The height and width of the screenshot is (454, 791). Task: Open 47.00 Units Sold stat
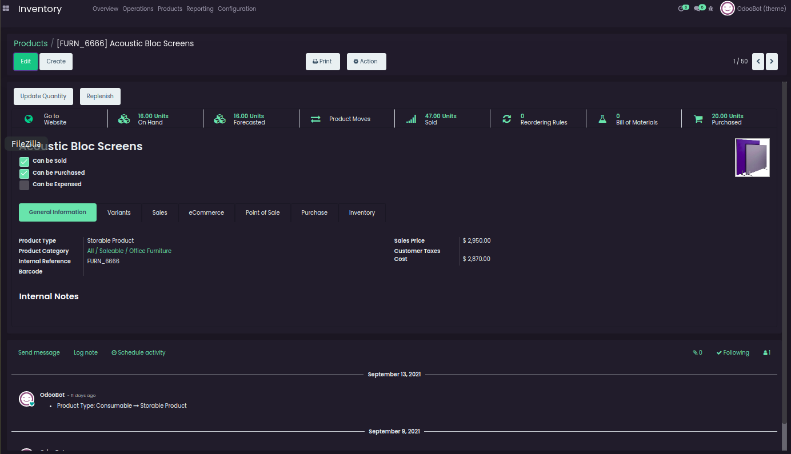pos(442,119)
